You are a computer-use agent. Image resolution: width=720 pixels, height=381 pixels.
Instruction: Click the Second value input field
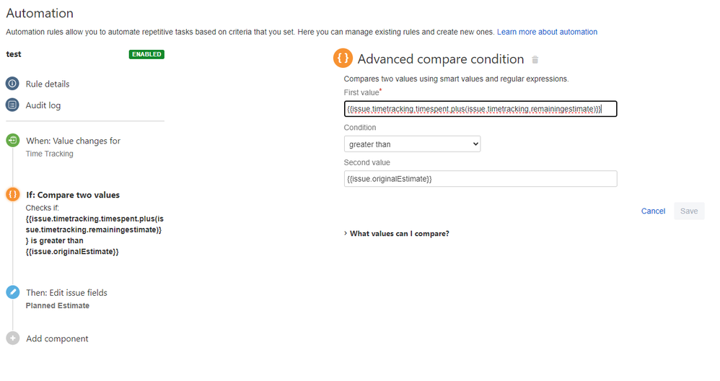[480, 179]
